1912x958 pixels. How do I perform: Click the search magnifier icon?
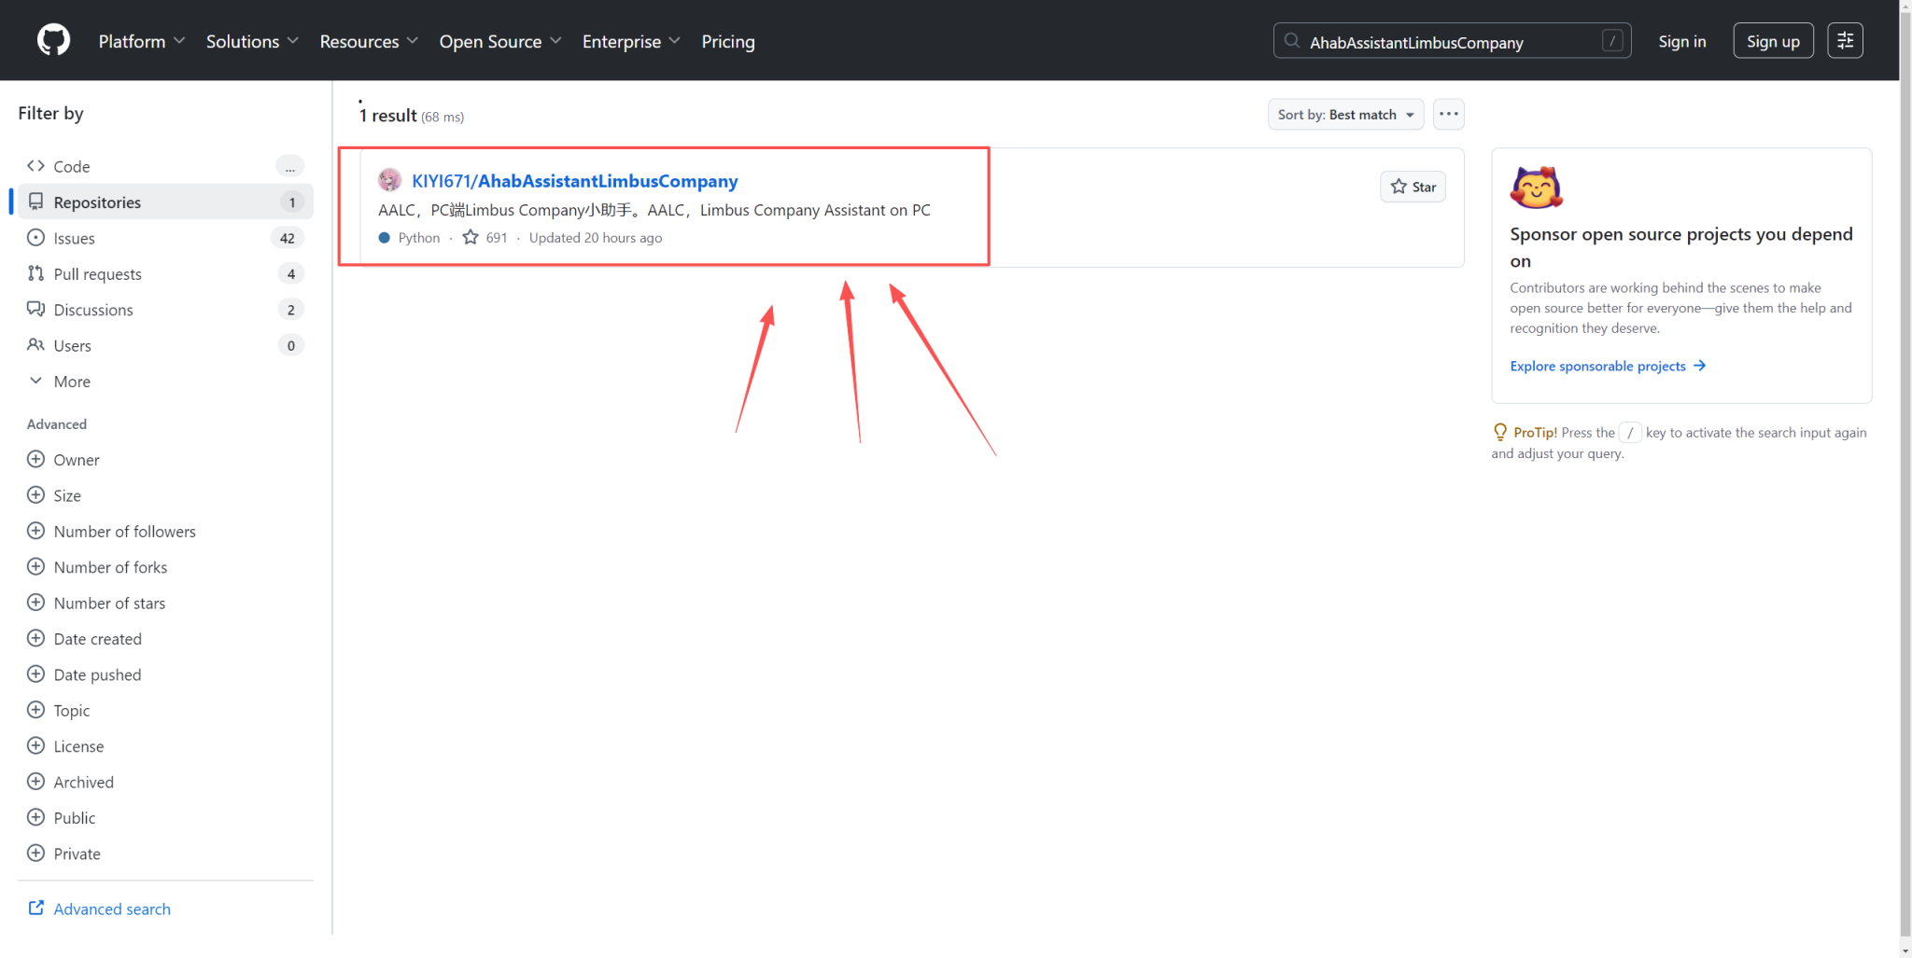pos(1292,41)
